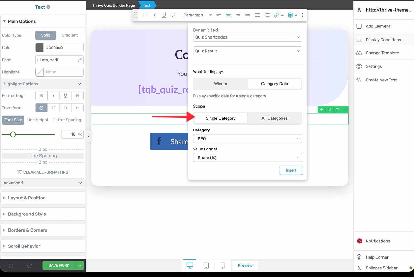Choose Gradient color type
This screenshot has height=277, width=414.
coord(69,35)
